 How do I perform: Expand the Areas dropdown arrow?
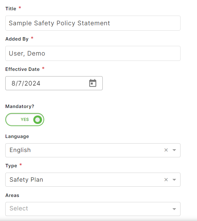click(x=174, y=209)
